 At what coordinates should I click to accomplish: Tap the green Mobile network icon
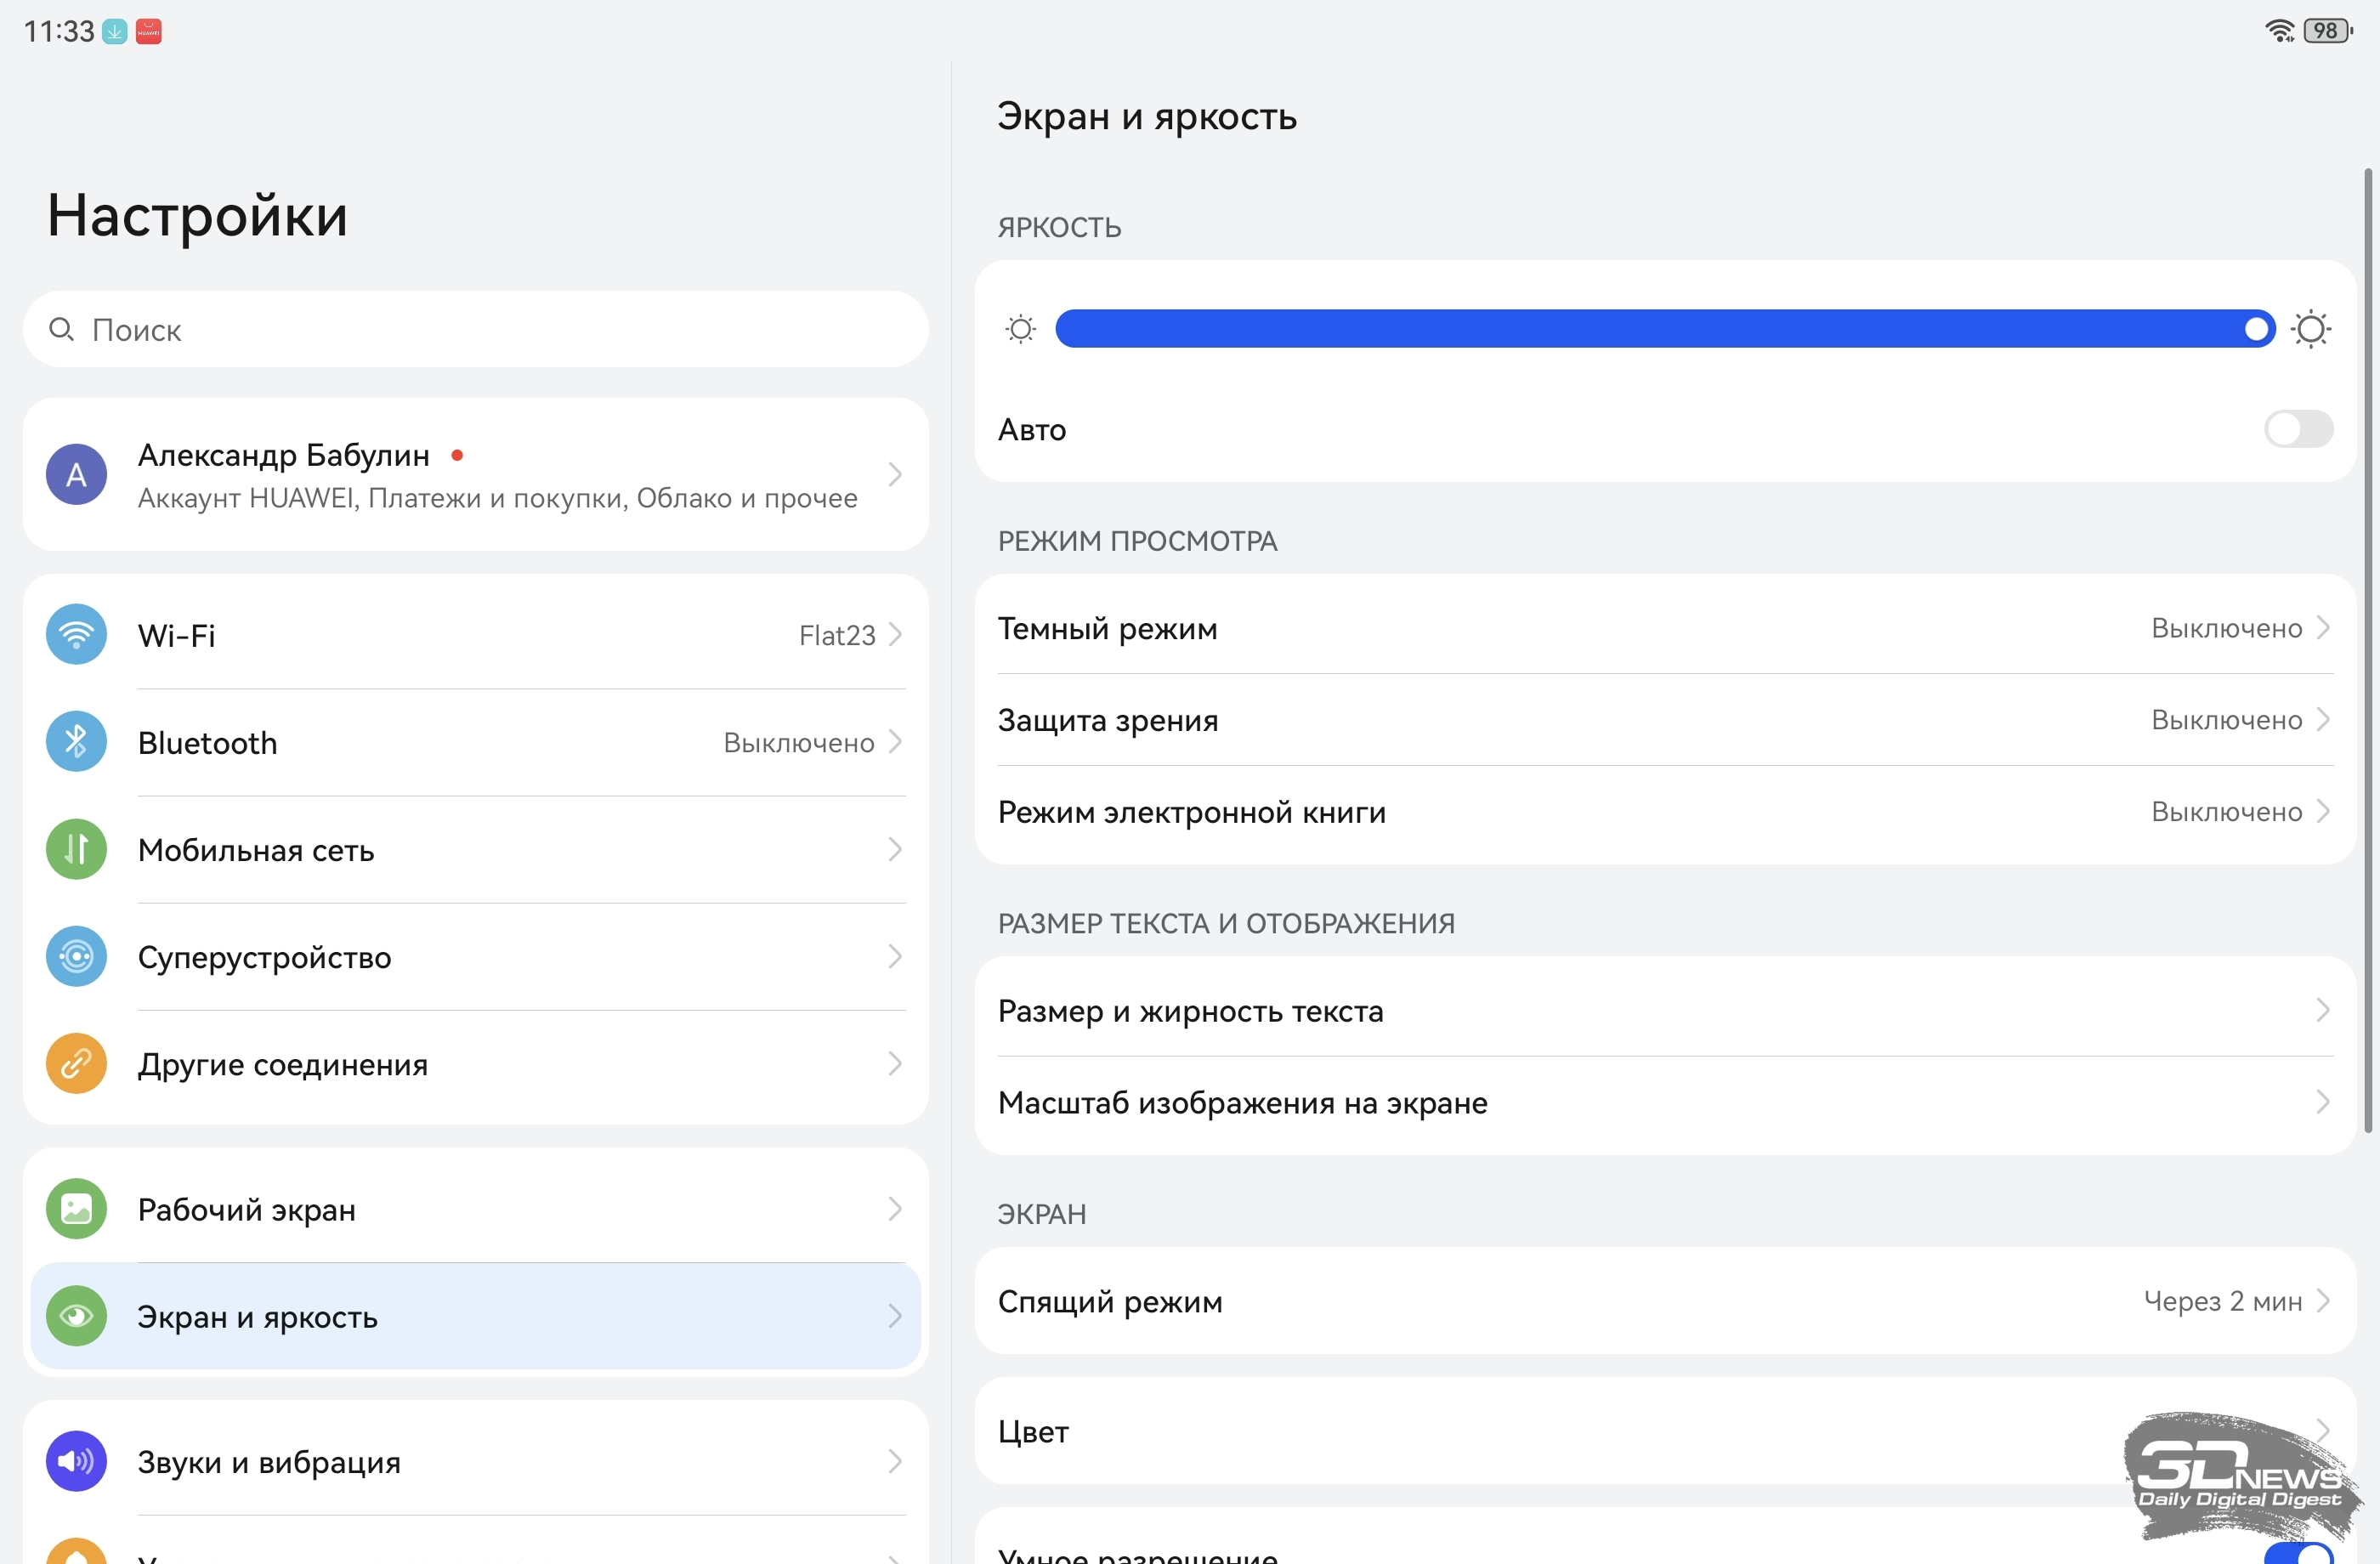coord(76,849)
